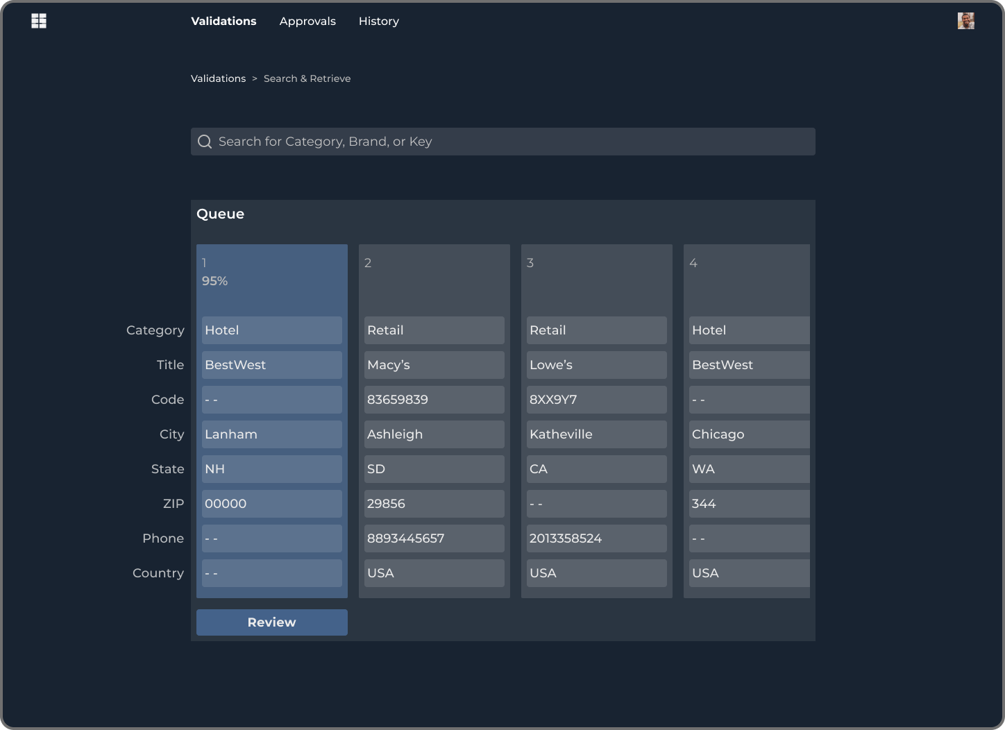The height and width of the screenshot is (730, 1005).
Task: Open the user profile avatar
Action: [x=965, y=22]
